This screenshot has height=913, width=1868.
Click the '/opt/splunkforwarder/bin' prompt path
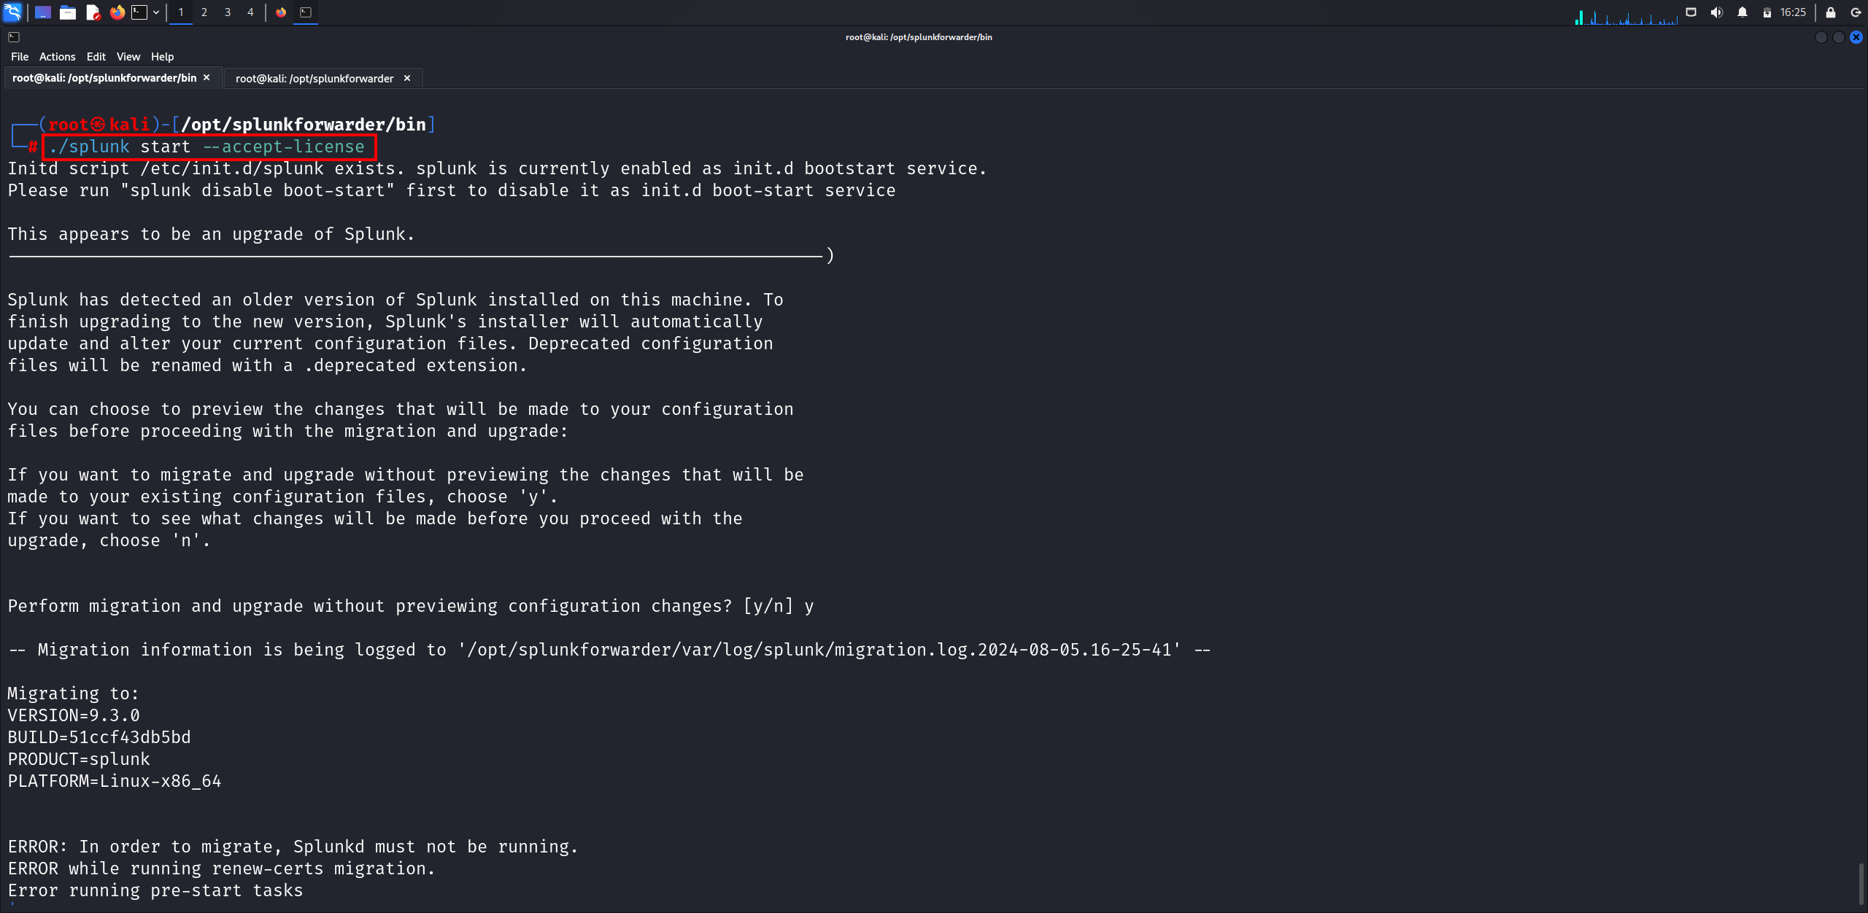tap(304, 125)
